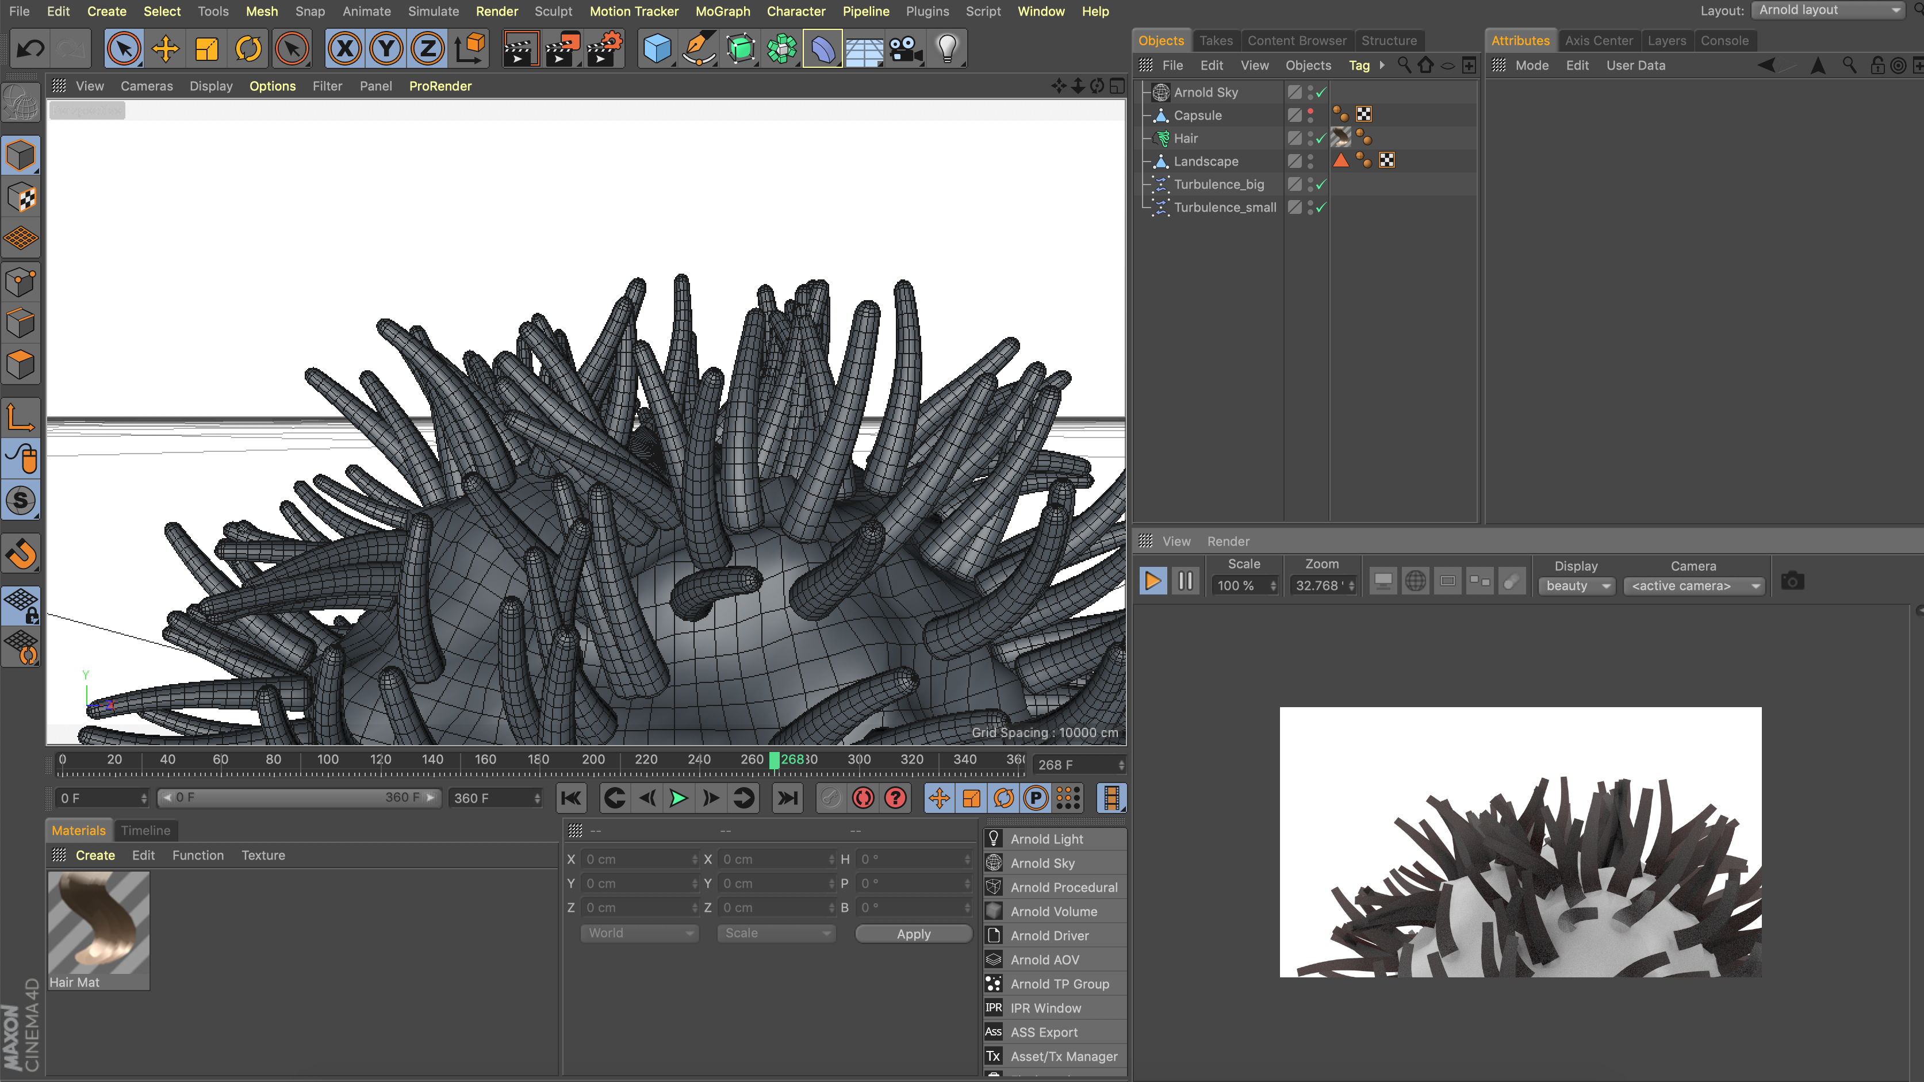Click the Undo arrow icon
The width and height of the screenshot is (1924, 1082).
pyautogui.click(x=30, y=49)
